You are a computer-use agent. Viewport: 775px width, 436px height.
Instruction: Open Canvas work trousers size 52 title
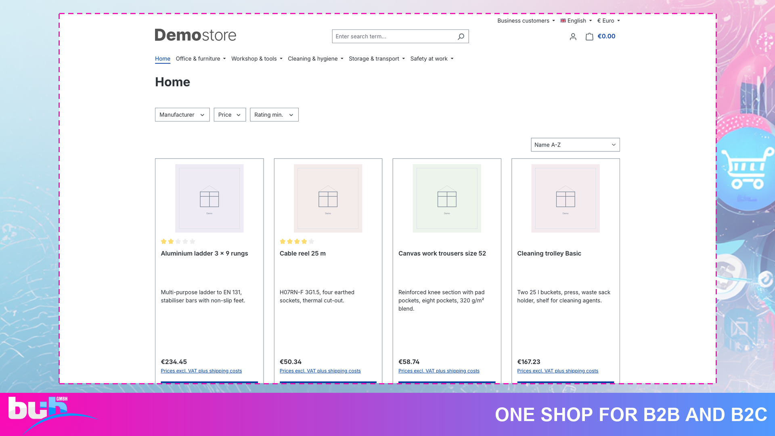(x=442, y=254)
